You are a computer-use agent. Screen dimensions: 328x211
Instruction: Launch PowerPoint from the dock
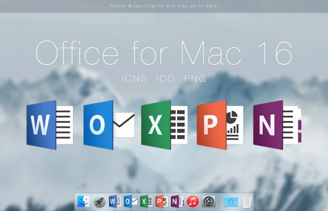coord(162,201)
